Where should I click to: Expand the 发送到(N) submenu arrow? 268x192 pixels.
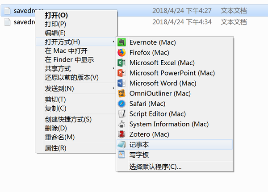coord(113,88)
